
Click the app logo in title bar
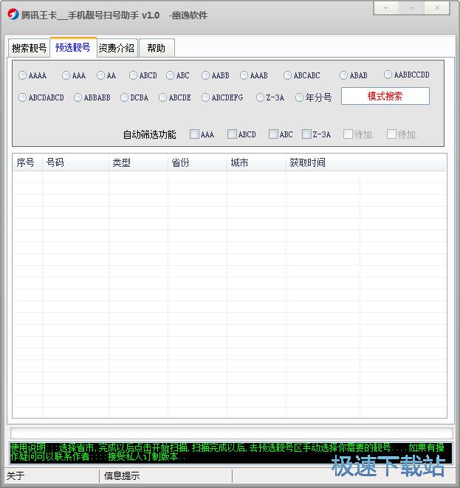pos(13,14)
